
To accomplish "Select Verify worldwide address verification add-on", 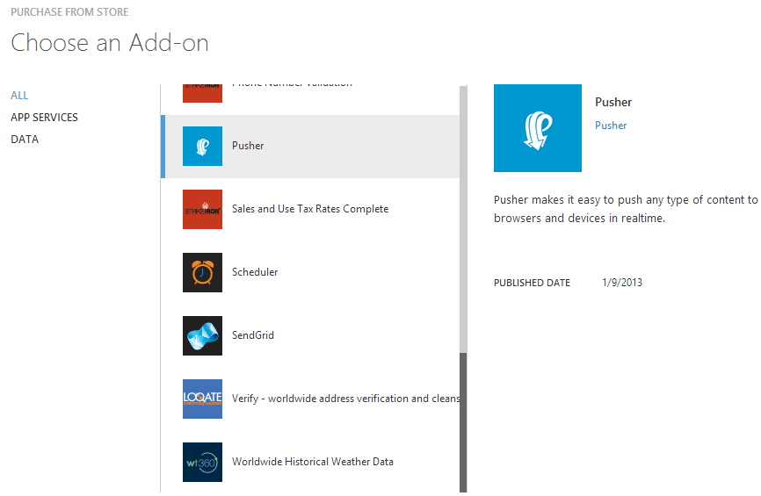I will [310, 399].
